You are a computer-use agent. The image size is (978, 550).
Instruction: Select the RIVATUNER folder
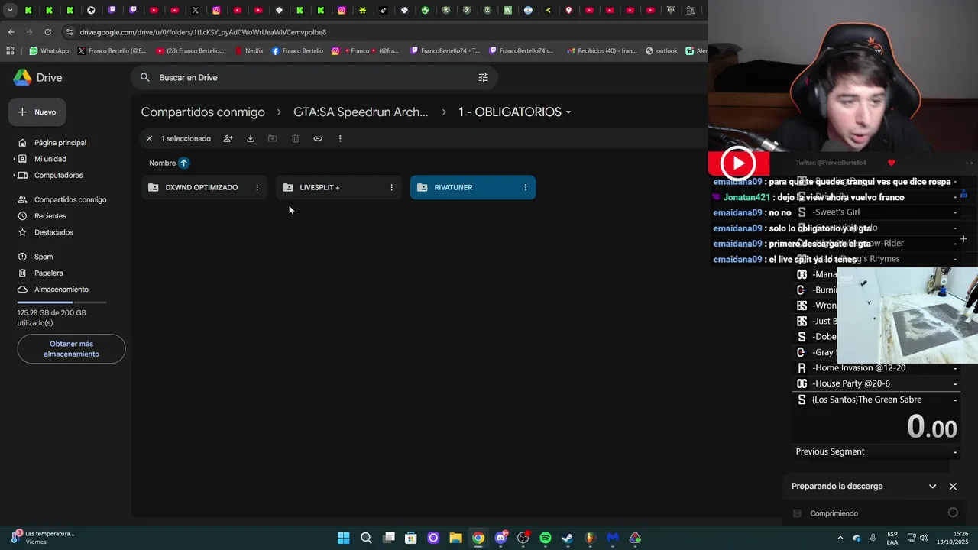473,187
